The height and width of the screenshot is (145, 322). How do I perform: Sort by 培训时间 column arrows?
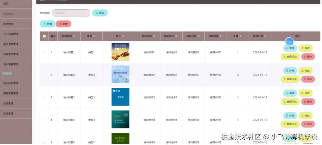[154, 36]
